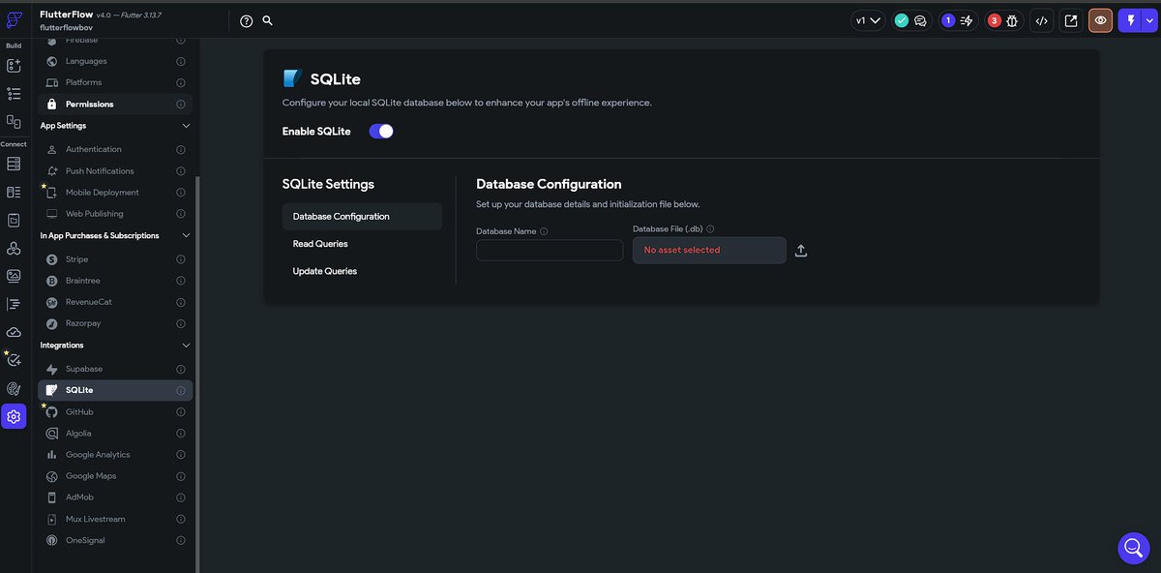Screen dimensions: 1161x573
Task: Click the upload icon beside Database File
Action: point(800,251)
